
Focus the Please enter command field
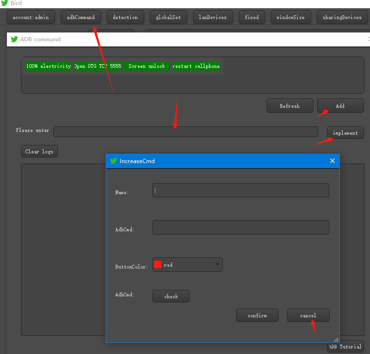185,132
